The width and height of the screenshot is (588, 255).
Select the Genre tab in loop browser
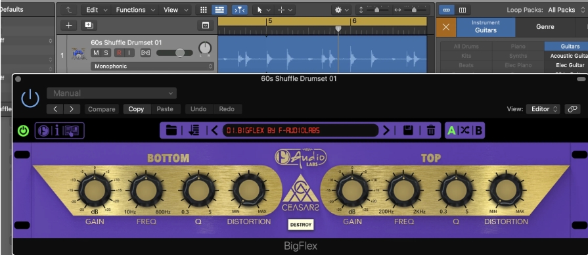click(545, 27)
